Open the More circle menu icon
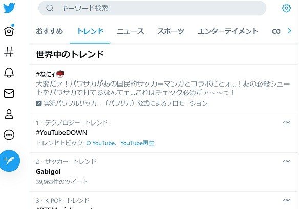Image resolution: width=302 pixels, height=209 pixels. 9,135
